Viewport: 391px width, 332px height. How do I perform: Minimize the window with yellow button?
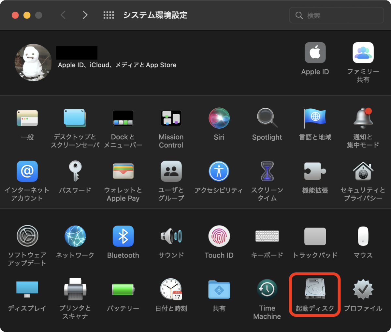pyautogui.click(x=27, y=15)
